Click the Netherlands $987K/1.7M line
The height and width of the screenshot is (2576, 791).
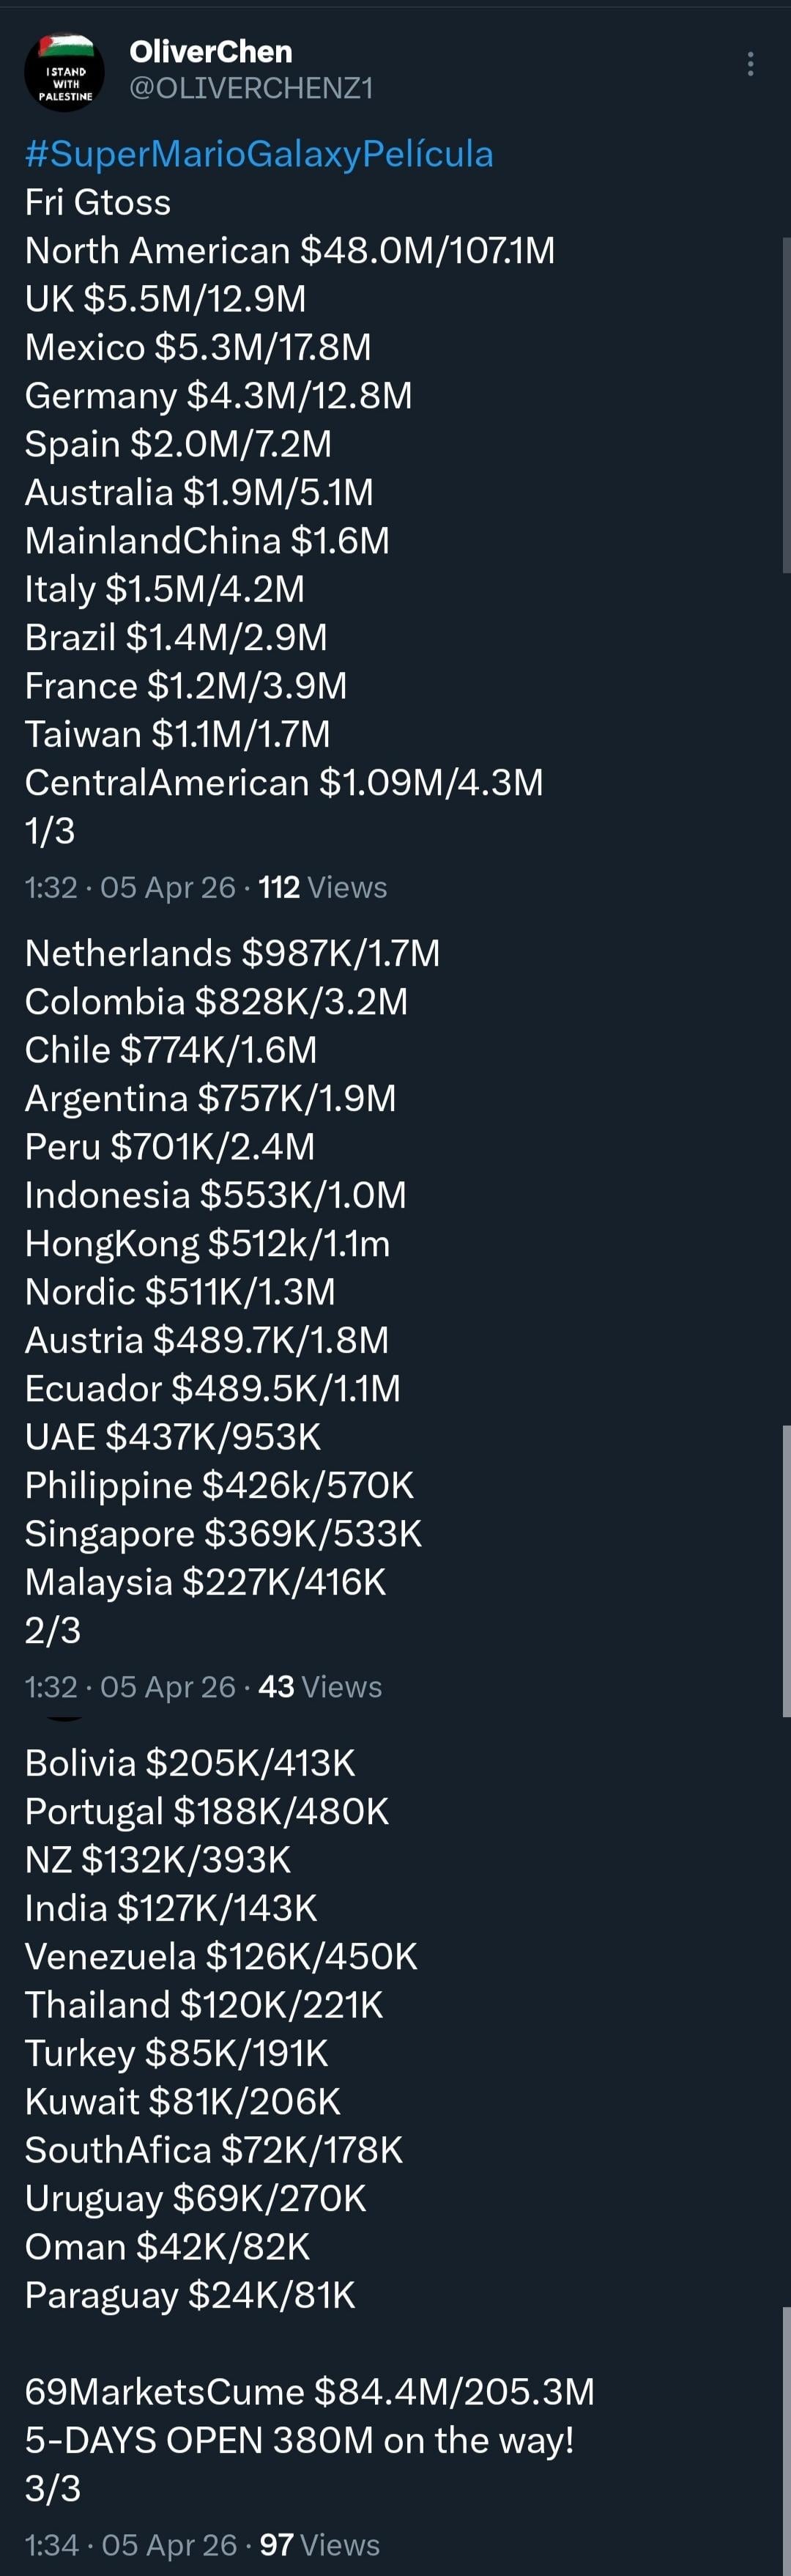pyautogui.click(x=232, y=953)
